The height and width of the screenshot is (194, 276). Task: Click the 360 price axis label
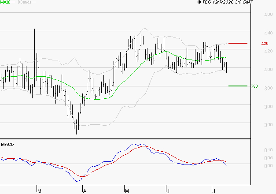(269, 107)
